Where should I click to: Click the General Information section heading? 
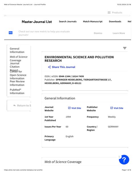(x=60, y=98)
